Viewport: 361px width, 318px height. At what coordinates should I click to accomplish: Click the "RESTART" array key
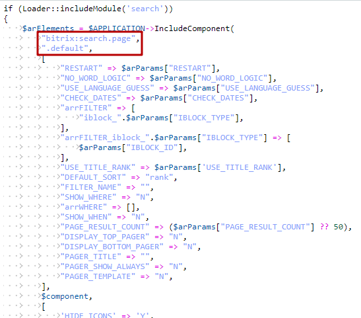81,68
